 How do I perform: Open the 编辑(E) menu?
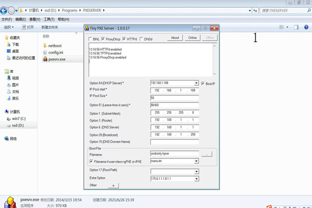tap(21, 19)
